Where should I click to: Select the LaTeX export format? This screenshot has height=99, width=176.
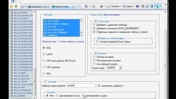tap(44, 54)
